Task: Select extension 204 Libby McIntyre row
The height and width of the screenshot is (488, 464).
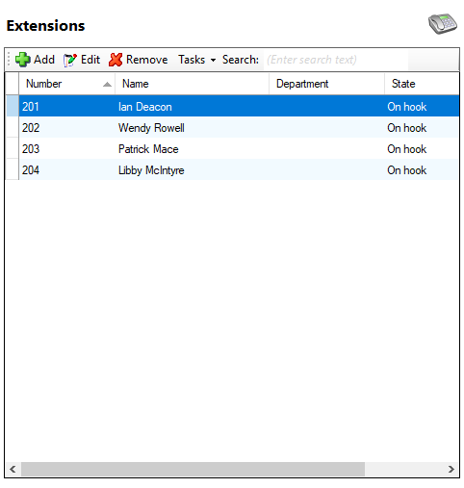Action: (239, 170)
